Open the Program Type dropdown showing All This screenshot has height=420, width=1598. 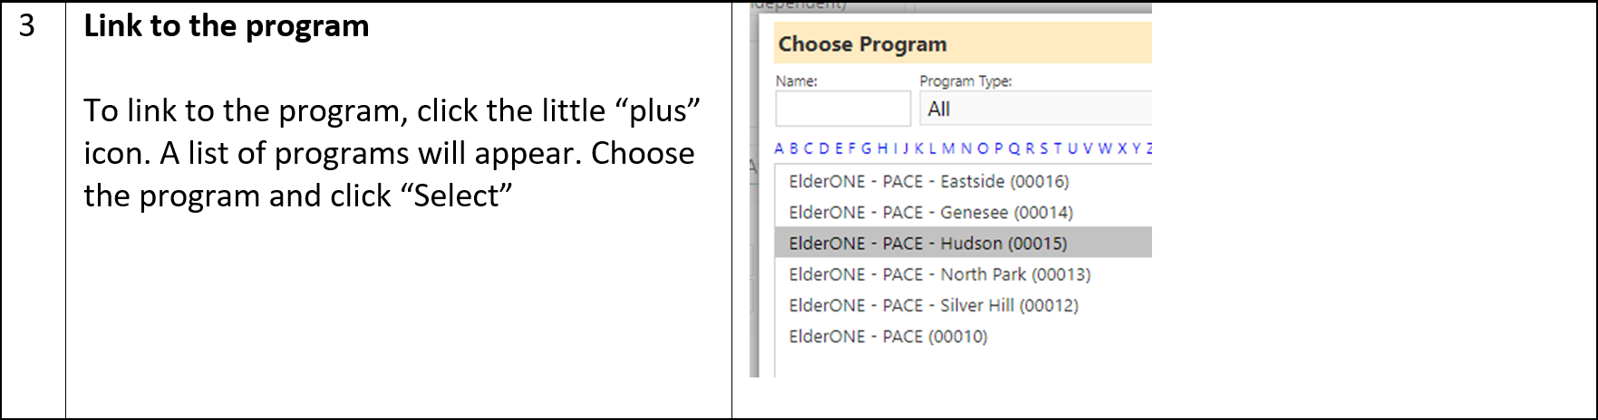[x=1036, y=109]
